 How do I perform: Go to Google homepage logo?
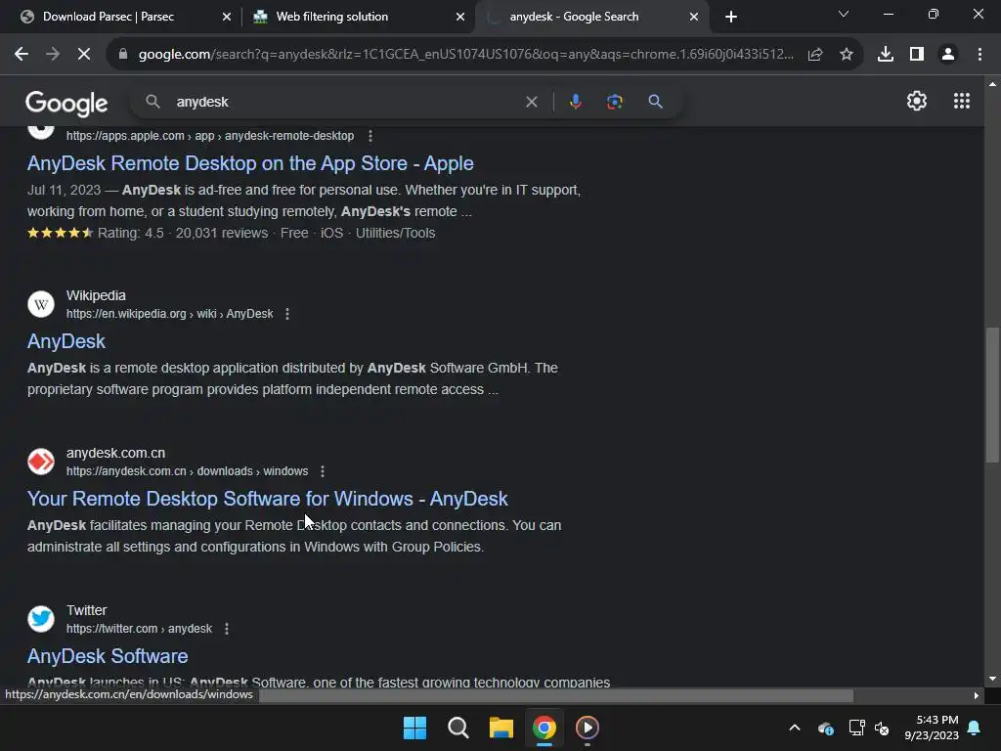(x=66, y=103)
